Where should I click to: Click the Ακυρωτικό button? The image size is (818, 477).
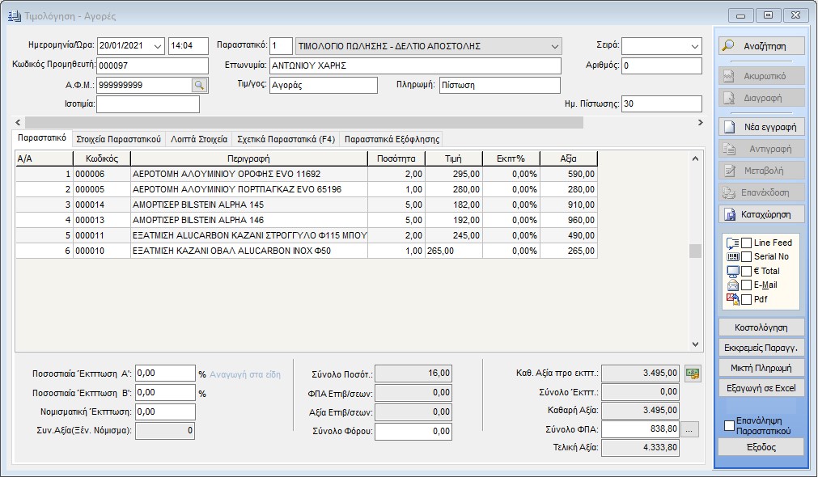(761, 76)
